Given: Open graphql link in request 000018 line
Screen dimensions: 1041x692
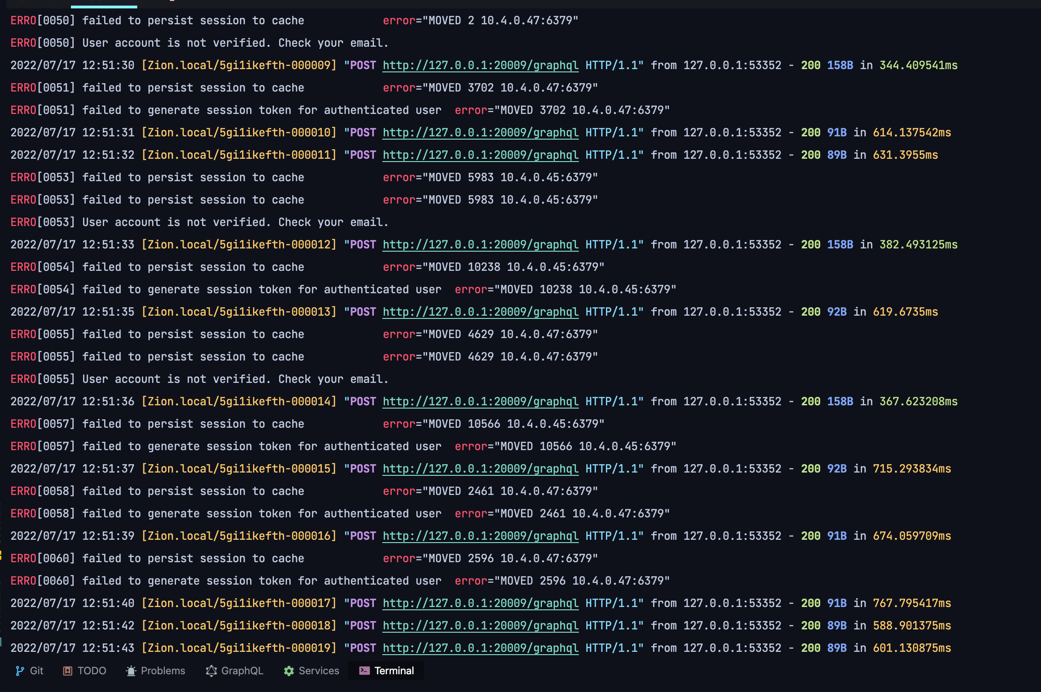Looking at the screenshot, I should 480,626.
